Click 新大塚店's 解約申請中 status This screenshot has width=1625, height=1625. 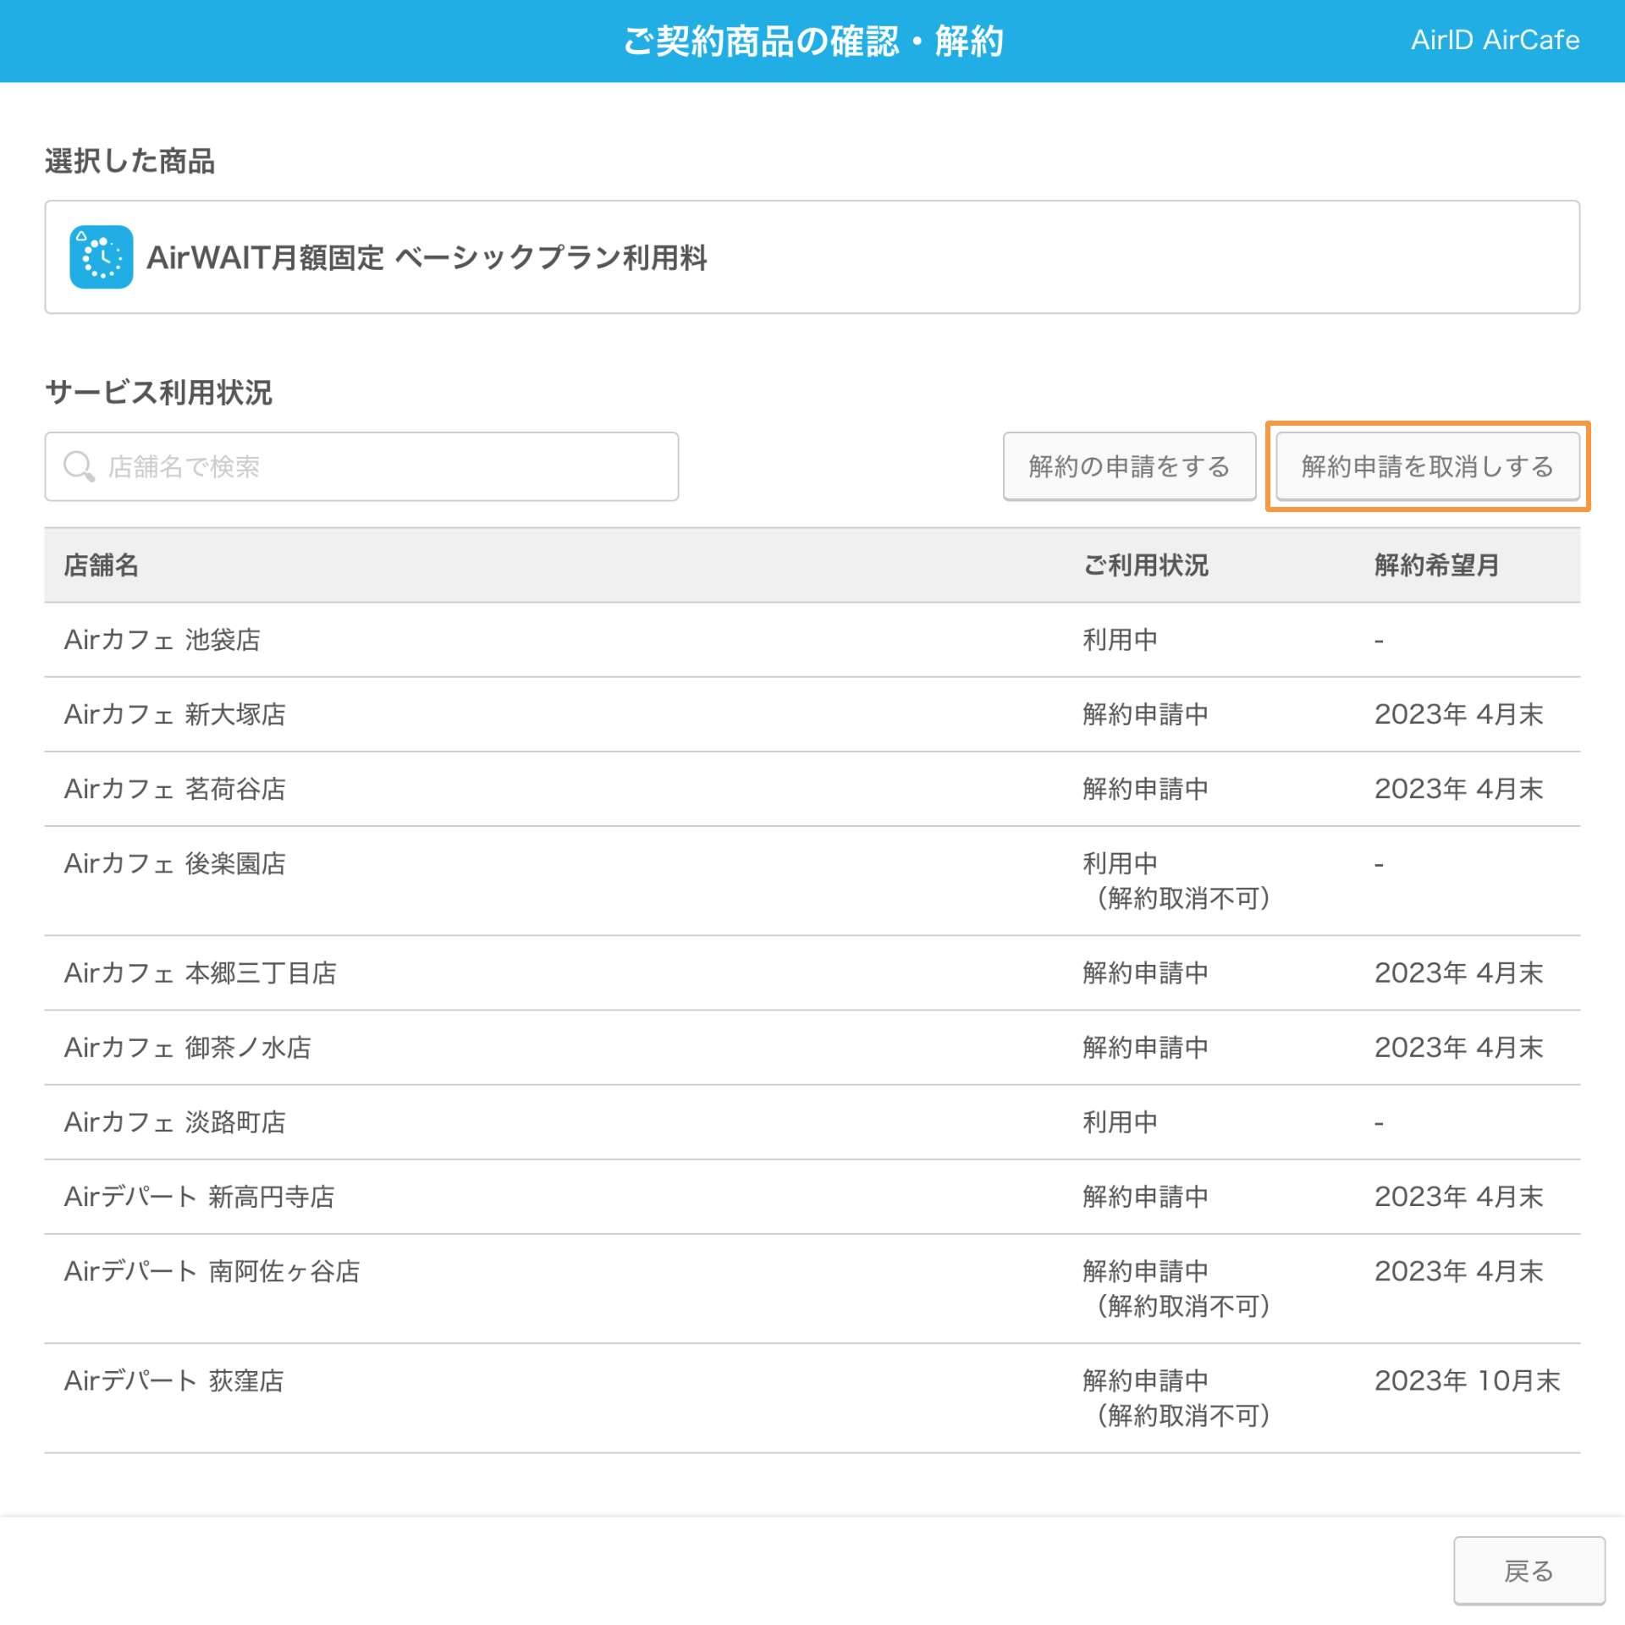click(1146, 714)
